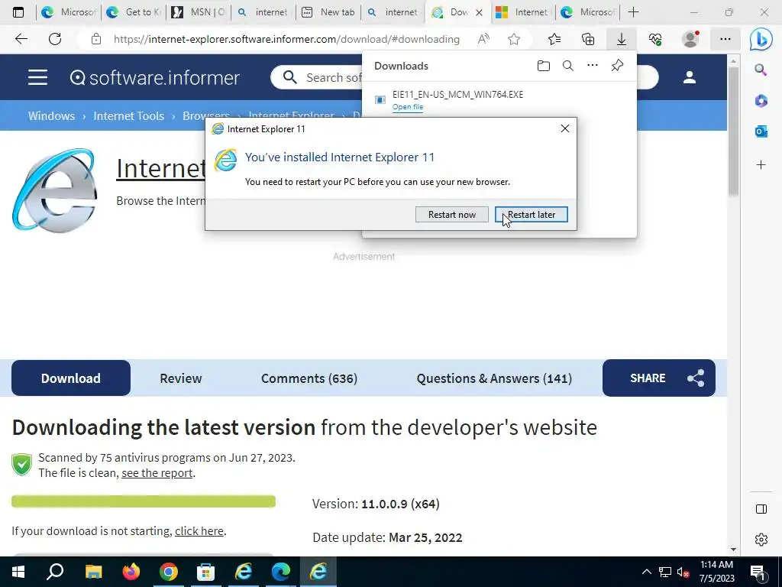Switch to the Get to K tab
This screenshot has height=587, width=782.
coord(133,12)
